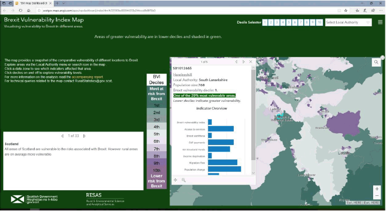
Task: Toggle decile 1 in Decile Selector
Action: 265,22
